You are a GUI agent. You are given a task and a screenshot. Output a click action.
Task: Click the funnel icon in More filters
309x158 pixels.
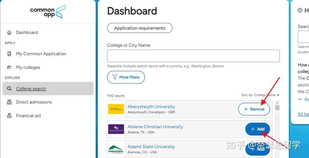coord(115,77)
